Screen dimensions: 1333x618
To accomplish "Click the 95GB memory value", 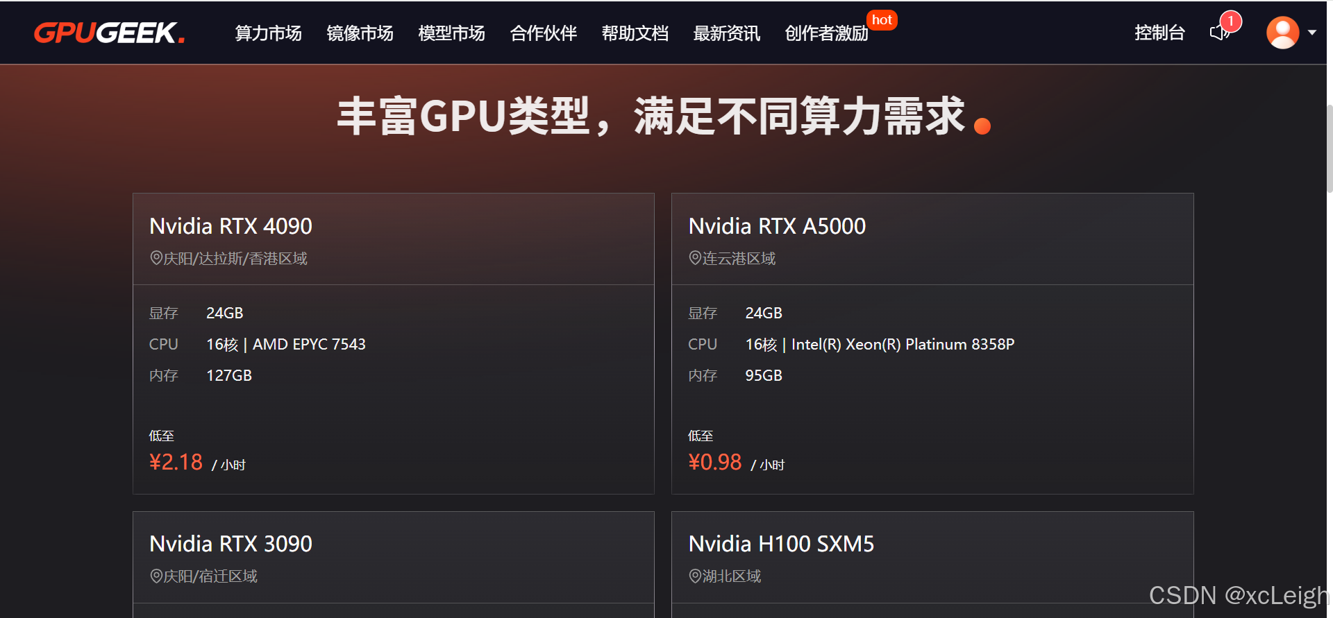I will [x=764, y=376].
